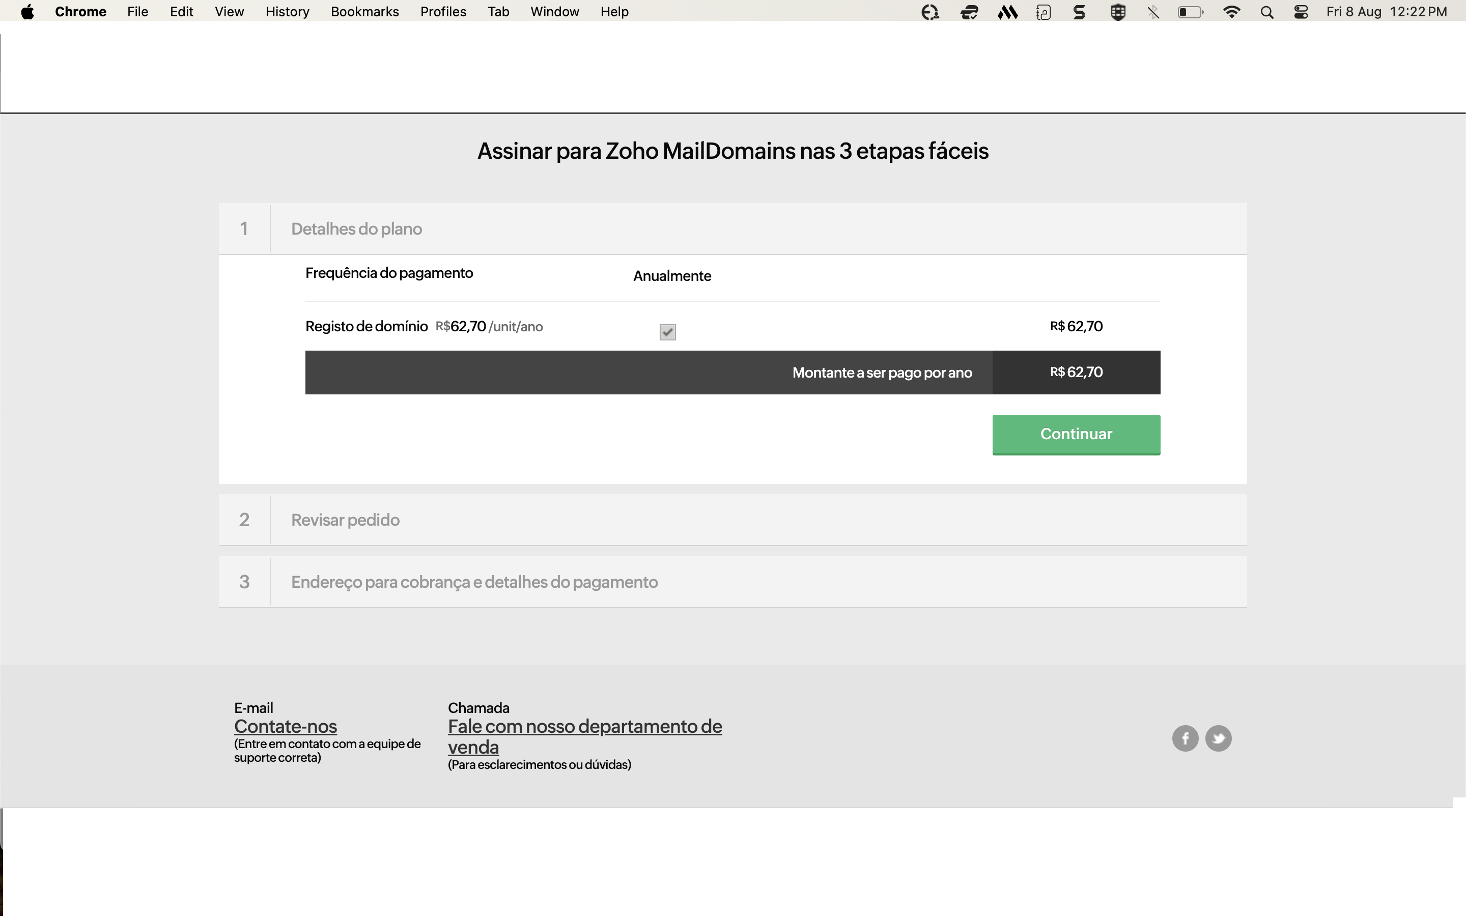This screenshot has width=1466, height=916.
Task: Open Fale com nosso departamento de venda link
Action: 584,737
